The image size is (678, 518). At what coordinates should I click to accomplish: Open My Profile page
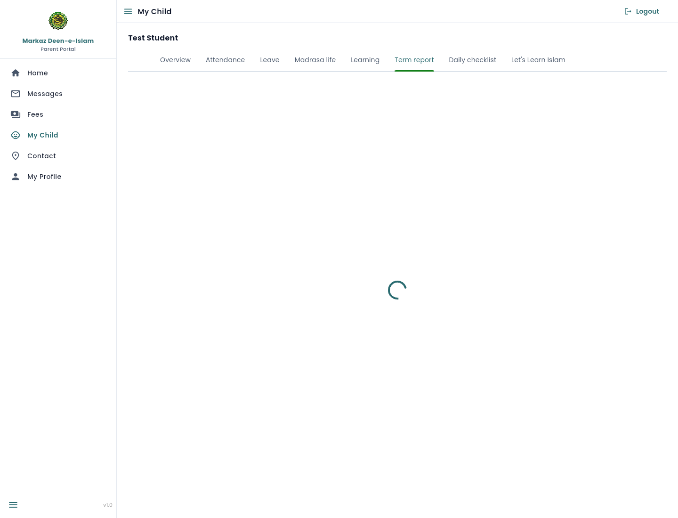tap(58, 177)
